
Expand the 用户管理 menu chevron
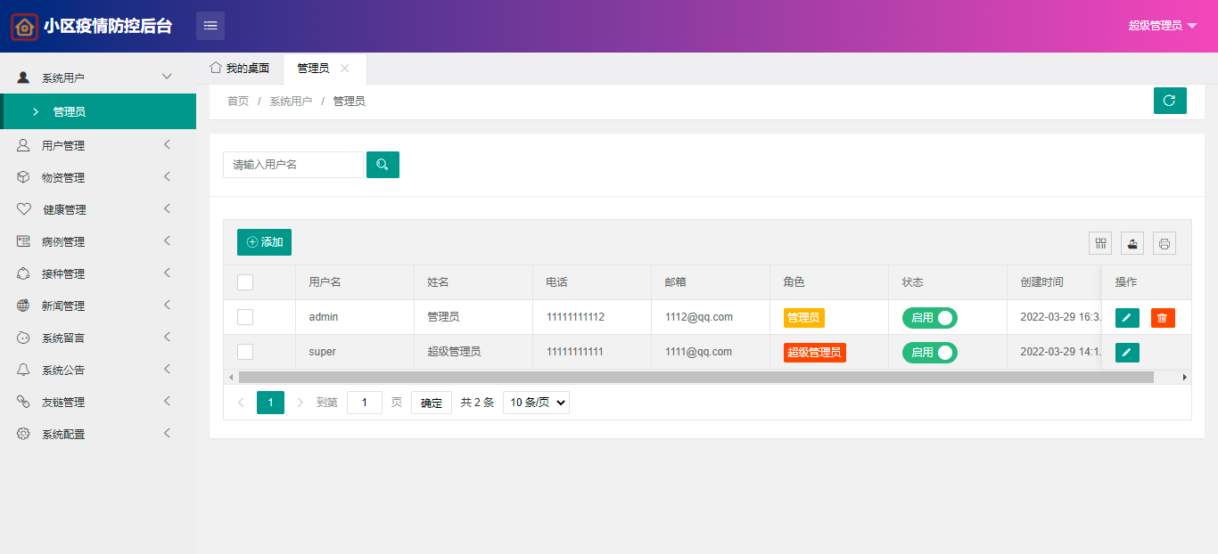pyautogui.click(x=167, y=144)
